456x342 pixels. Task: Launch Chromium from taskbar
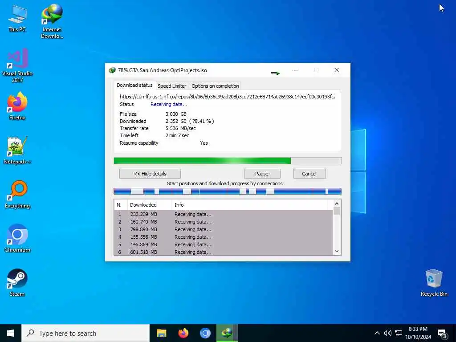205,333
